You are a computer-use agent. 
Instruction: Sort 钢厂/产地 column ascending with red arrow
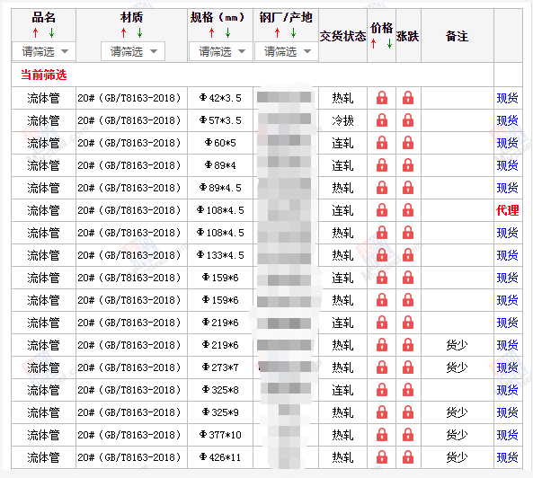277,33
